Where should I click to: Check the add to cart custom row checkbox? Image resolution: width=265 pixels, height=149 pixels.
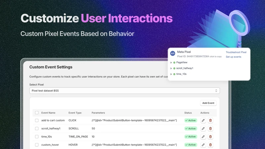pos(37,121)
